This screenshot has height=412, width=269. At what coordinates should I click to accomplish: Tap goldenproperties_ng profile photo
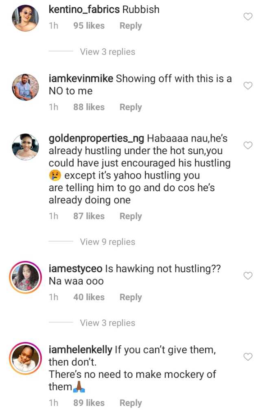25,147
